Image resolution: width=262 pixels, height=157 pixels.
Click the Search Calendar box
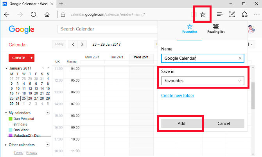108,29
